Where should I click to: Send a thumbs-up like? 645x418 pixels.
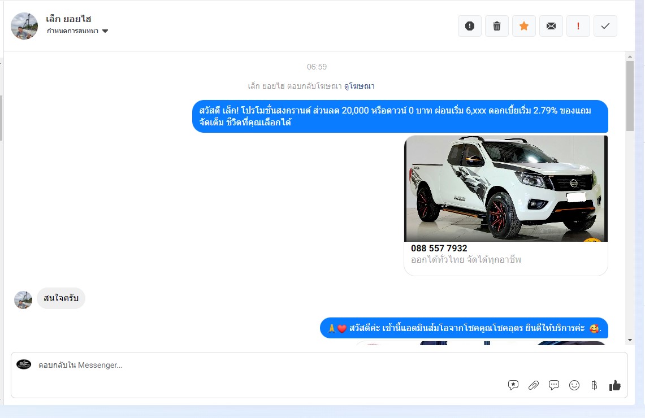click(x=614, y=385)
